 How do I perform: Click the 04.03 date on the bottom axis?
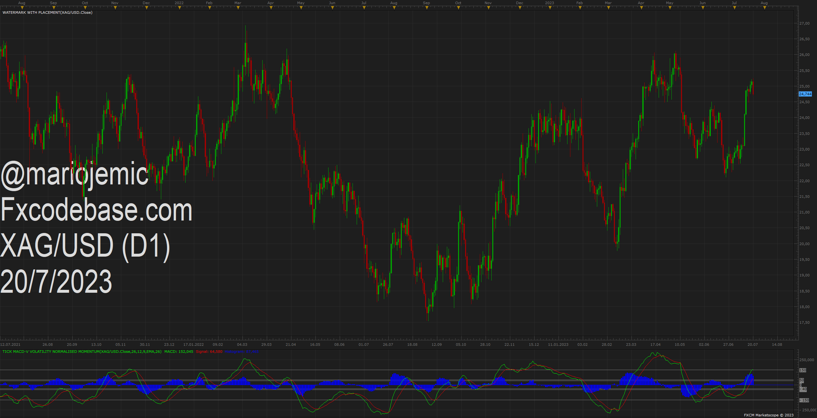click(242, 344)
